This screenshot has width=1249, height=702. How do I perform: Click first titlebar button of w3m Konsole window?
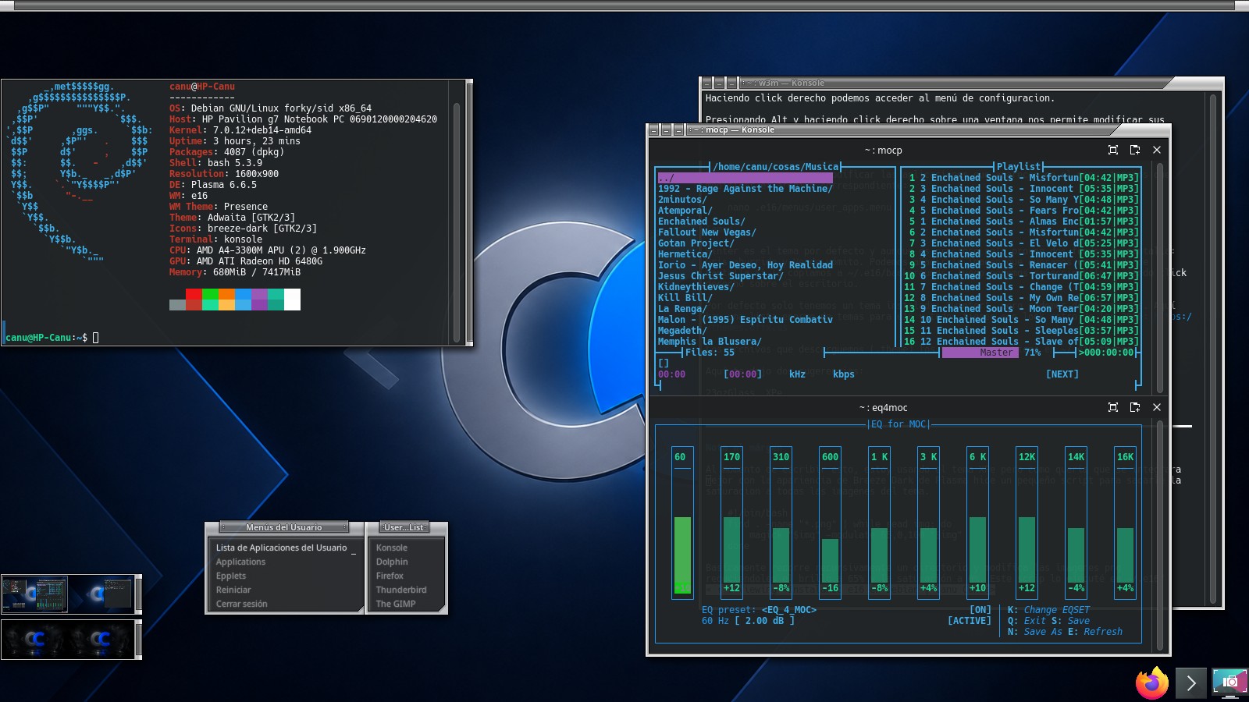(x=706, y=83)
